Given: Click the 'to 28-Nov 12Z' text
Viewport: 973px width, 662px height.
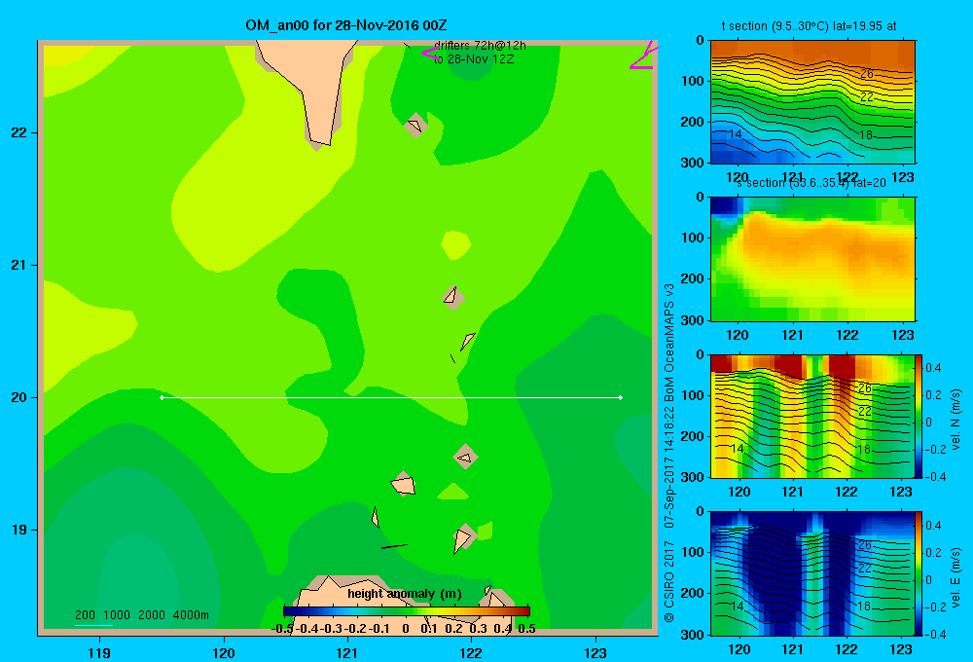Looking at the screenshot, I should click(x=474, y=59).
